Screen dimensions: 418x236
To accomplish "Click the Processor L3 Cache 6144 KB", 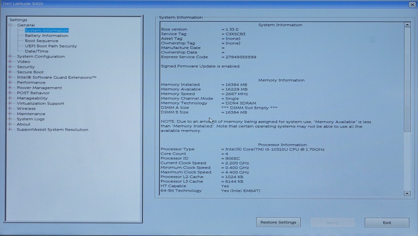I will point(234,181).
